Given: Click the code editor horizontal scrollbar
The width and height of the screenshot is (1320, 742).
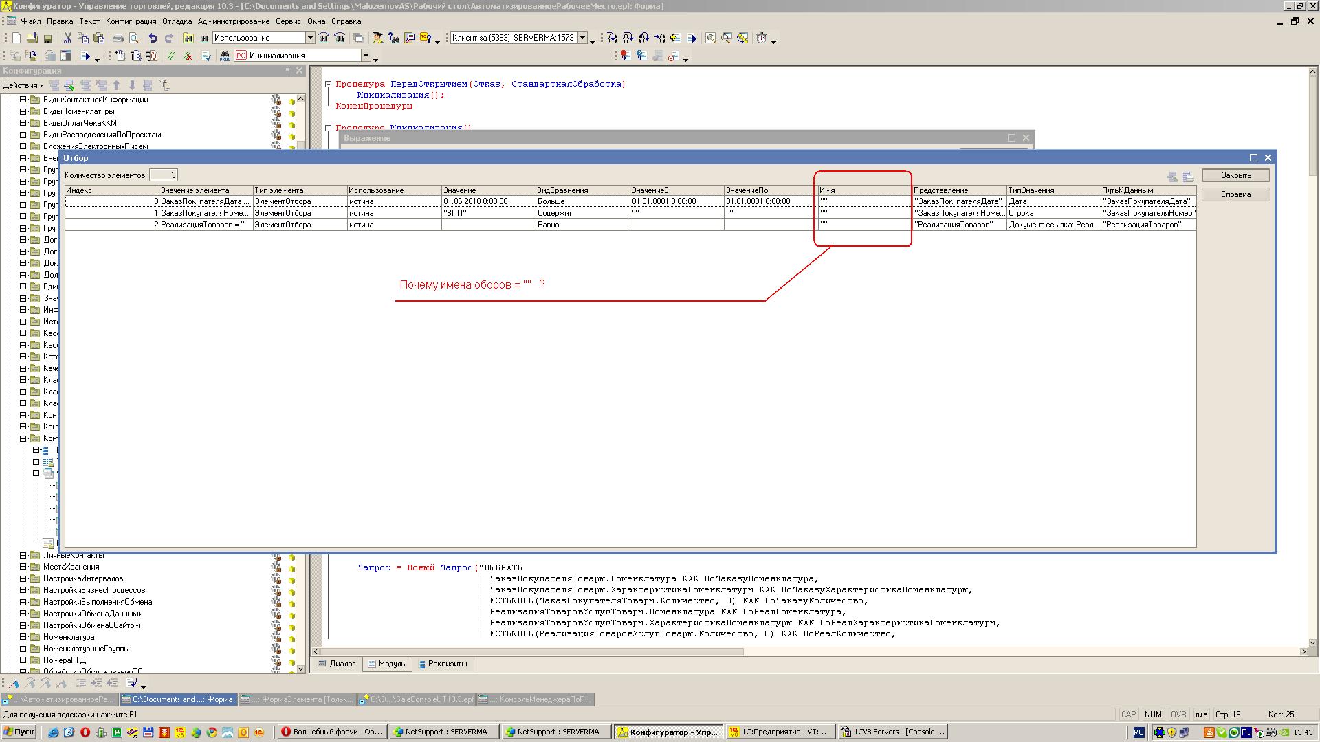Looking at the screenshot, I should (x=529, y=651).
